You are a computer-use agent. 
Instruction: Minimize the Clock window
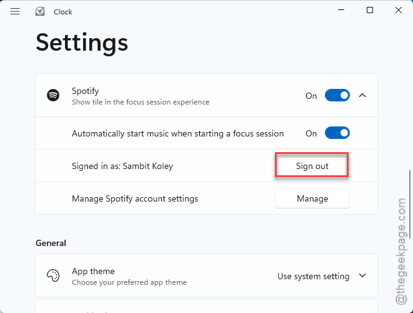(341, 10)
